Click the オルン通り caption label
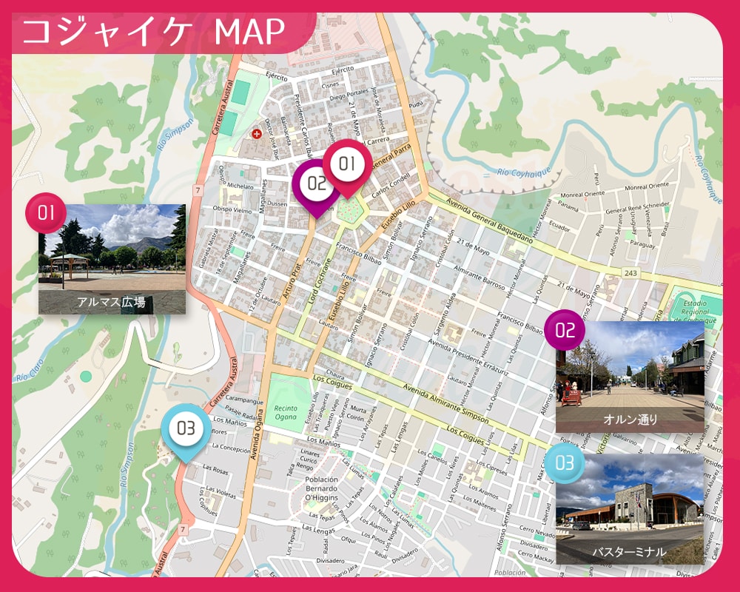 click(630, 420)
